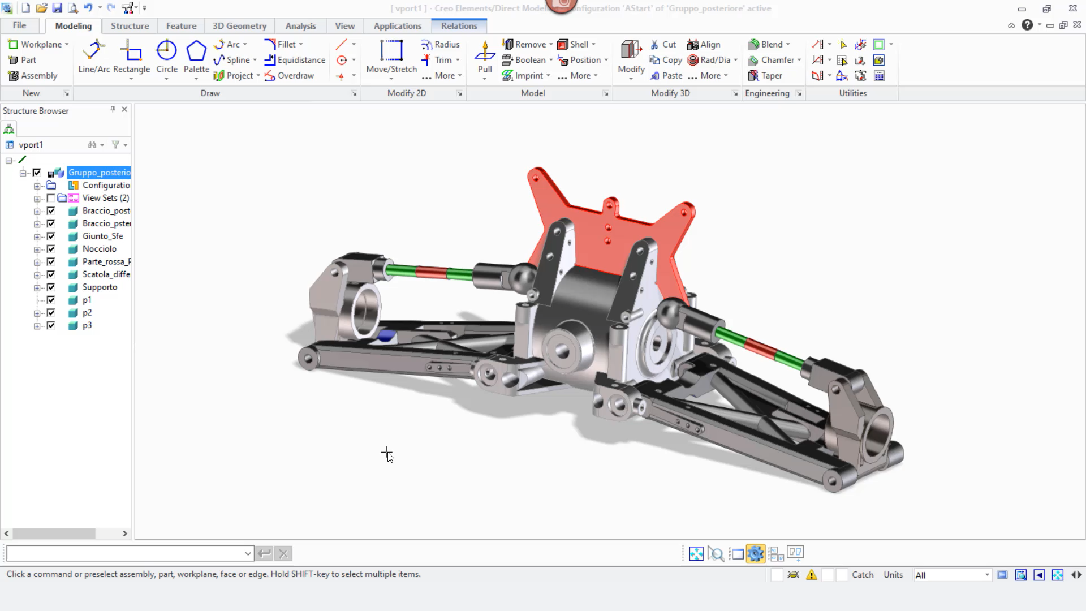The image size is (1086, 611).
Task: Click the Undo icon in quick access toolbar
Action: tap(88, 8)
